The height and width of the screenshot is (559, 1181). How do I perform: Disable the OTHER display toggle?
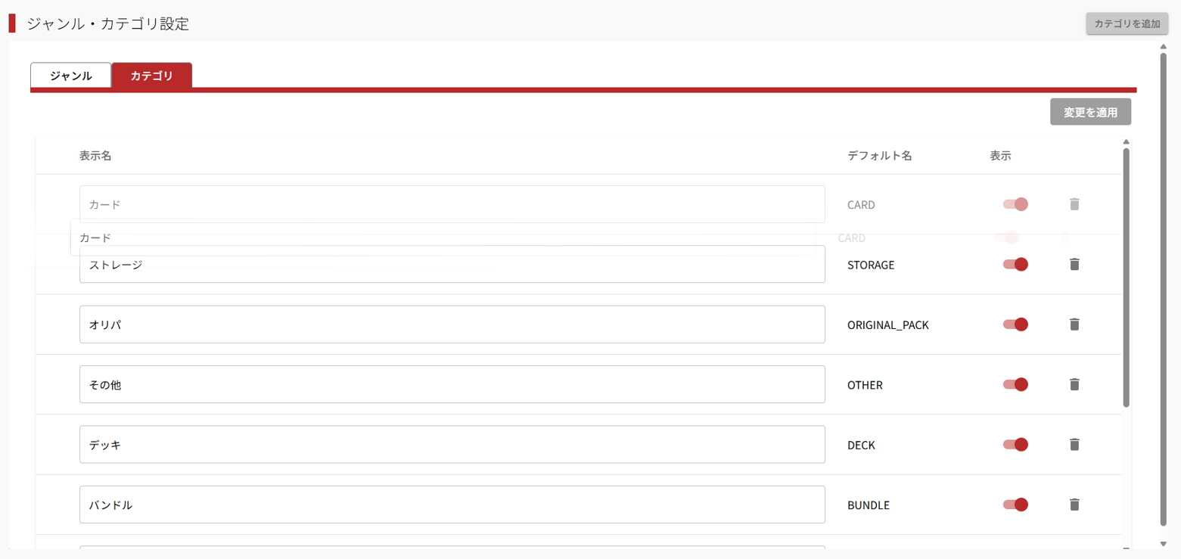pyautogui.click(x=1015, y=384)
